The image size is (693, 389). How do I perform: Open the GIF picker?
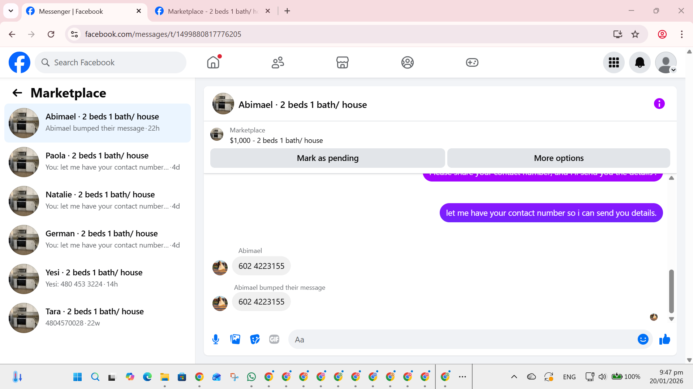pyautogui.click(x=274, y=339)
